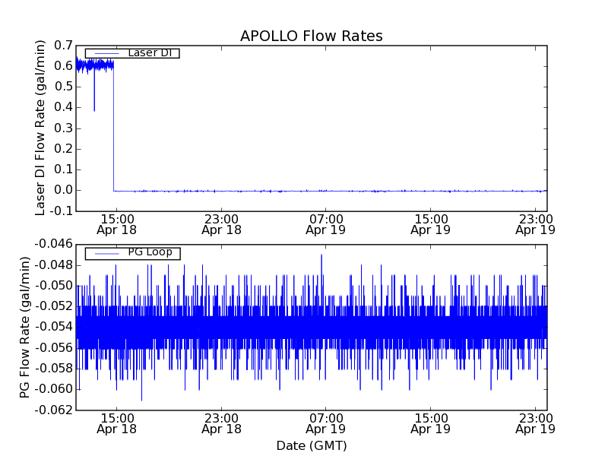The height and width of the screenshot is (456, 608).
Task: Click '07:00 Apr 19' label under bottom plot
Action: coord(326,424)
